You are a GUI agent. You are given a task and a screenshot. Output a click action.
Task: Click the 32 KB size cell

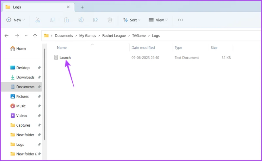[226, 58]
